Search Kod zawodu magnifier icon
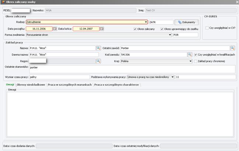 click(190, 55)
